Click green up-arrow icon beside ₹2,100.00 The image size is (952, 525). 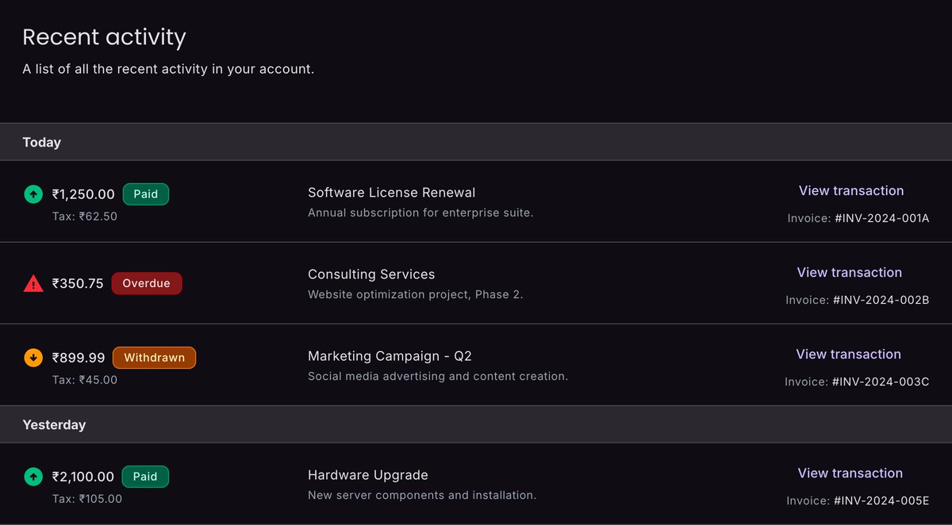point(33,477)
